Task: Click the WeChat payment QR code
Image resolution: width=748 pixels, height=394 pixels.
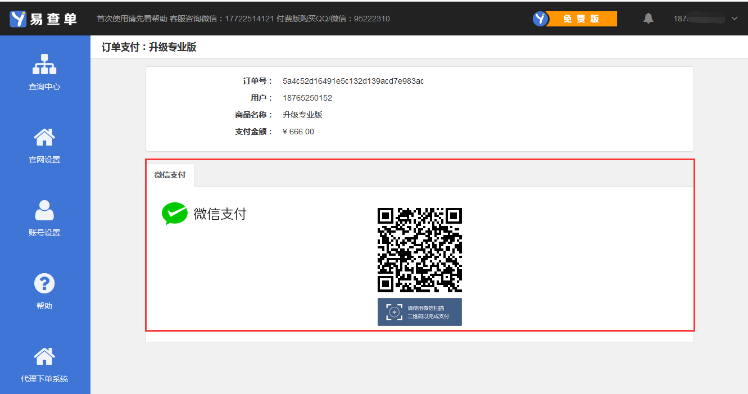Action: (x=419, y=250)
